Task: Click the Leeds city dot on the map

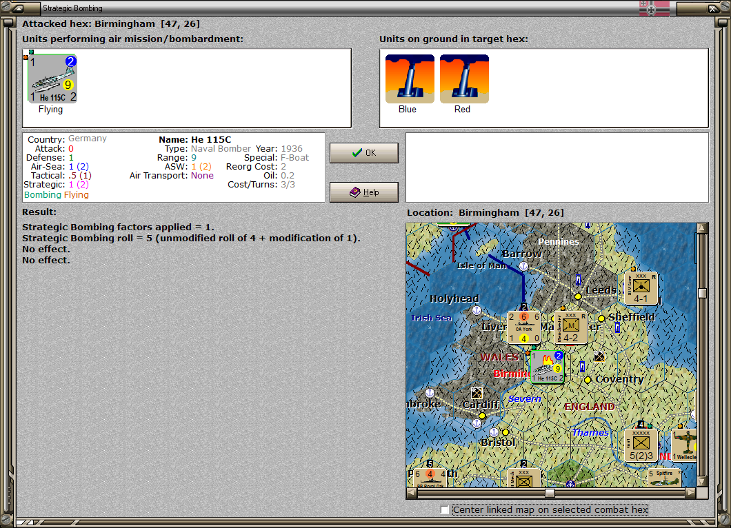Action: click(578, 296)
